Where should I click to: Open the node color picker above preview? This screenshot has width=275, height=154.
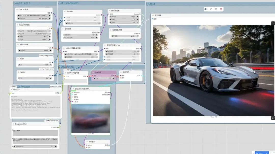click(x=206, y=9)
